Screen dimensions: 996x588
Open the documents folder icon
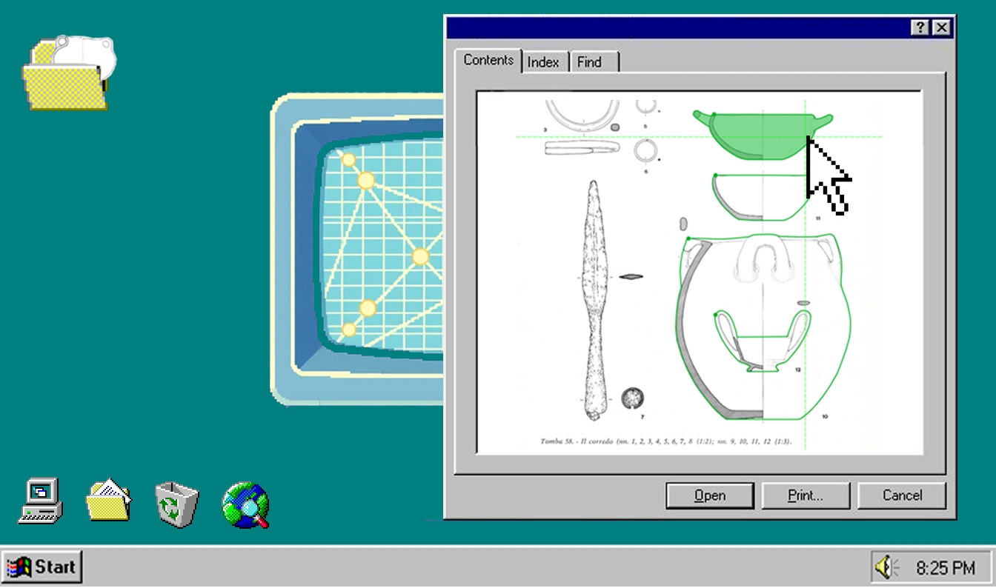point(108,501)
